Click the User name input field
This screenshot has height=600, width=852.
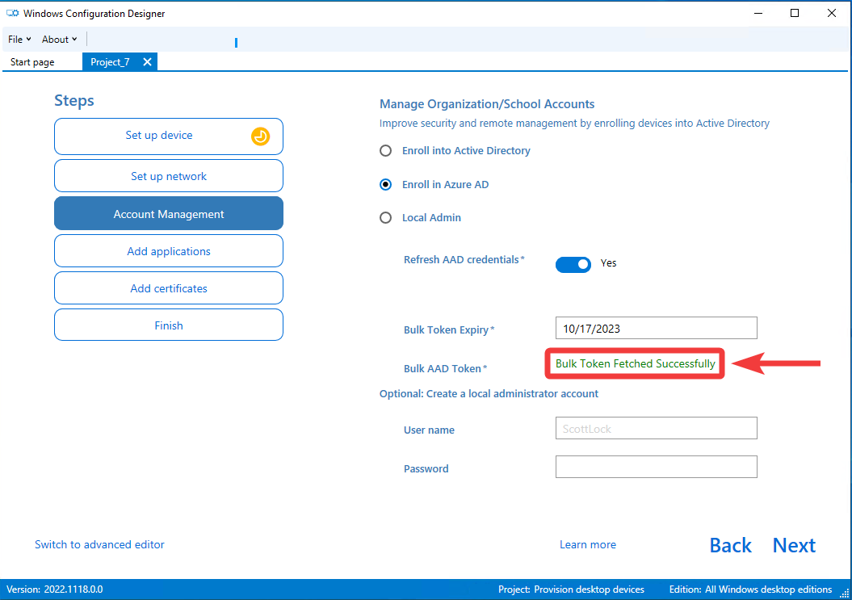click(x=656, y=428)
